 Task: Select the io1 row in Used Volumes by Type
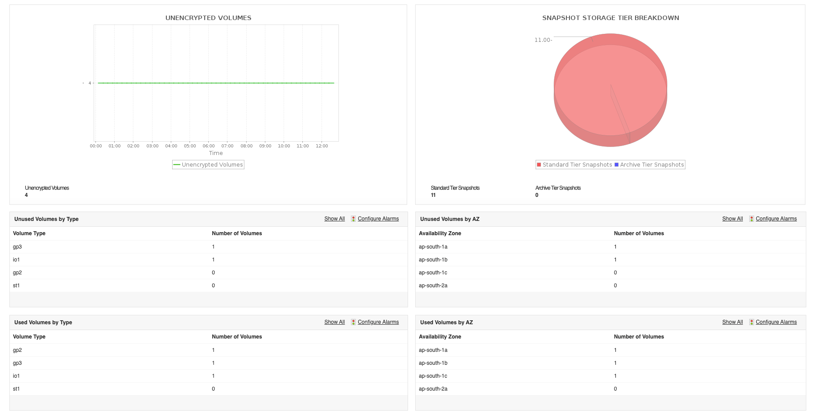pos(209,376)
